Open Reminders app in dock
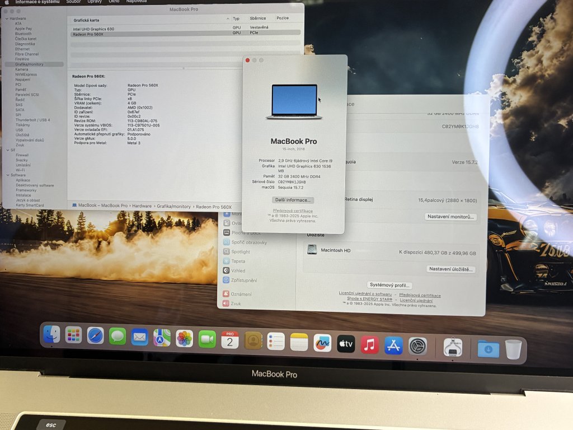Viewport: 573px width, 430px height. click(x=276, y=342)
